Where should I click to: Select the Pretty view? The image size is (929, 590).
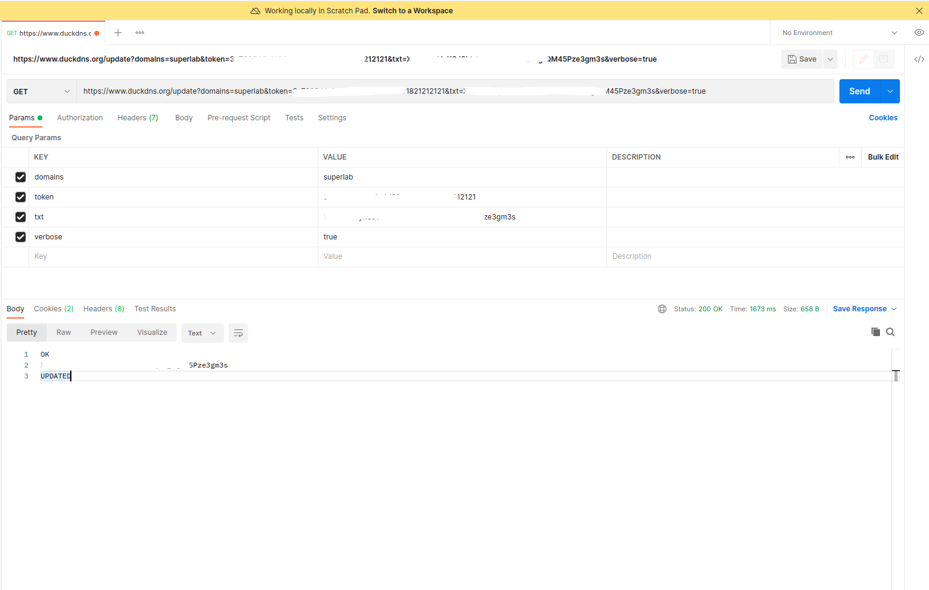click(27, 332)
